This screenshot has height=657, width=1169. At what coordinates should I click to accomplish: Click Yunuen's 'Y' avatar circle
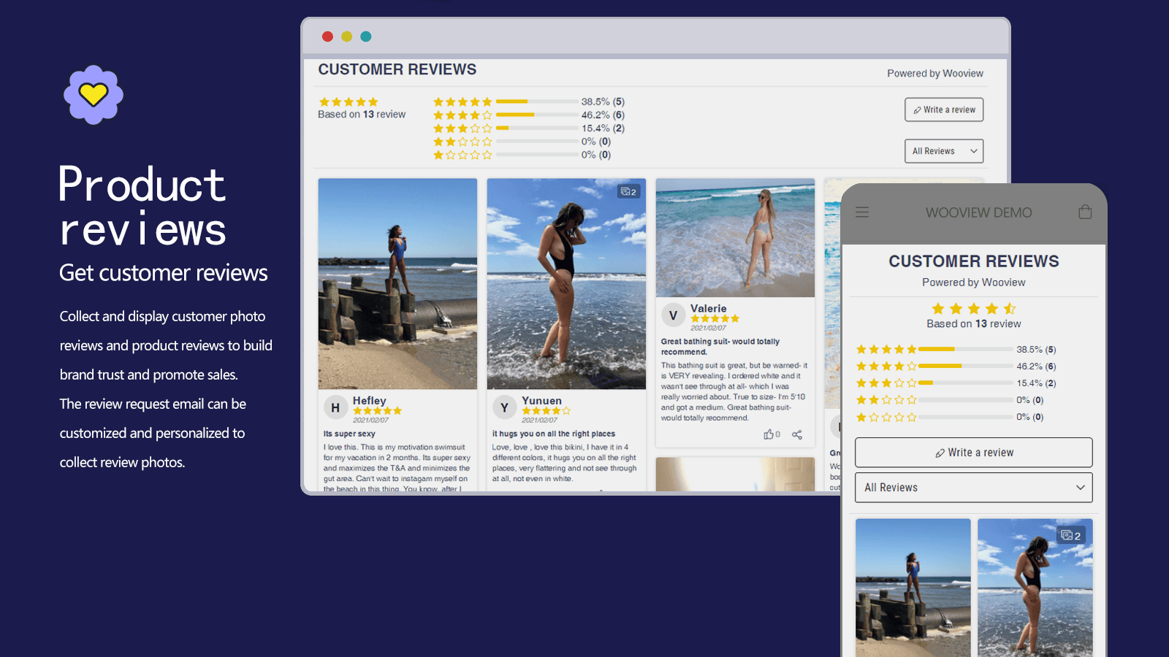pos(504,407)
